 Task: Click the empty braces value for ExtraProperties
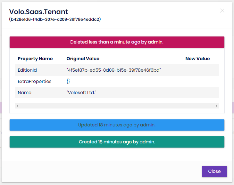[x=68, y=81]
